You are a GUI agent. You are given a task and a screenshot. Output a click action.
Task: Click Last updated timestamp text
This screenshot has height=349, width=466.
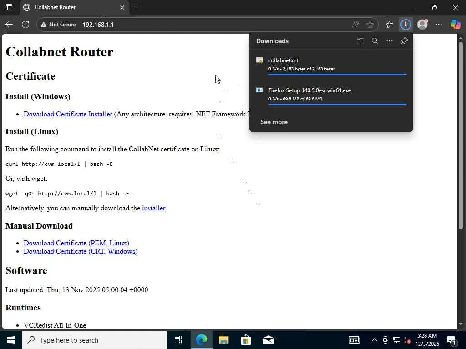click(76, 290)
